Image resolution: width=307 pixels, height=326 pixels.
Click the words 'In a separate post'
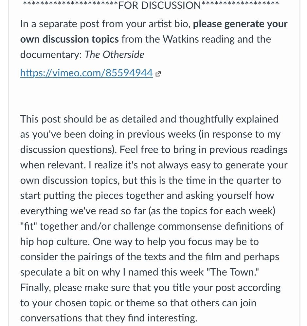(x=60, y=24)
